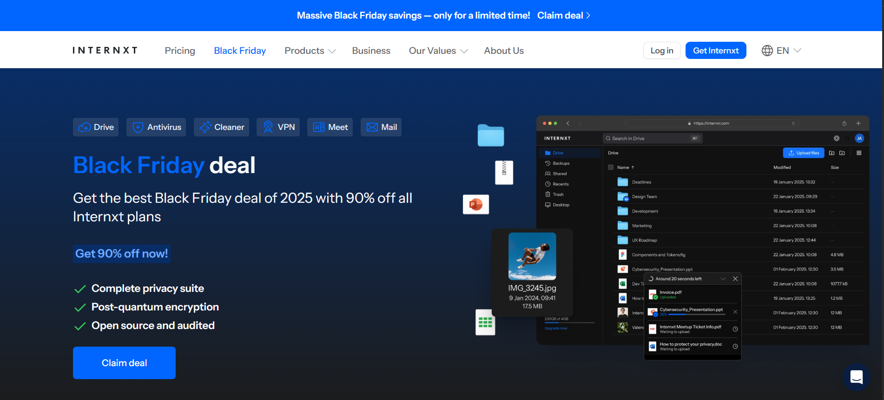
Task: Go to the Black Friday nav item
Action: point(240,51)
